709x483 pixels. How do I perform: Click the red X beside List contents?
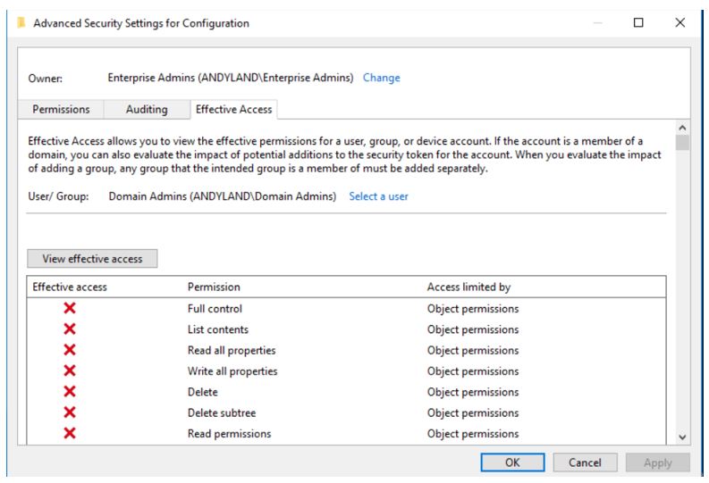70,329
